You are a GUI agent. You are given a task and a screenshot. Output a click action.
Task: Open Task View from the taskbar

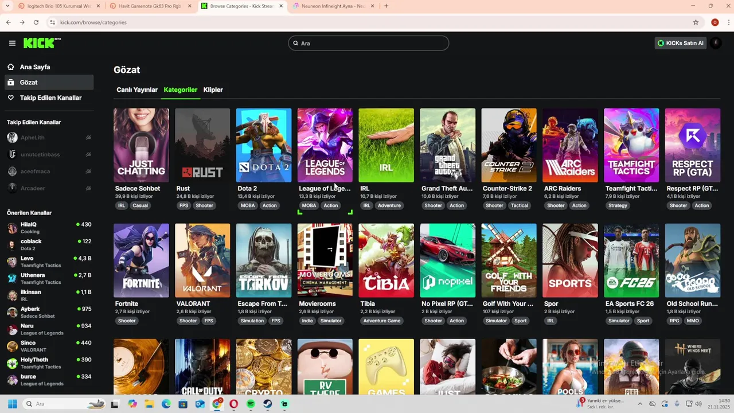[x=115, y=404]
